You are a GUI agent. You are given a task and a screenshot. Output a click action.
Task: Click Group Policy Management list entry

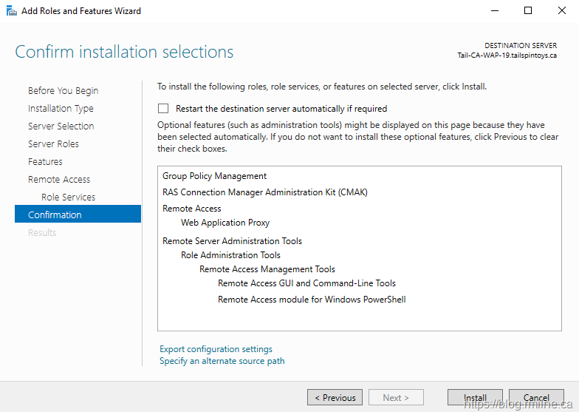(x=214, y=176)
